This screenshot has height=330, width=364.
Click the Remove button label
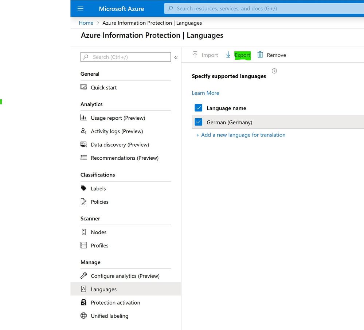tap(276, 55)
